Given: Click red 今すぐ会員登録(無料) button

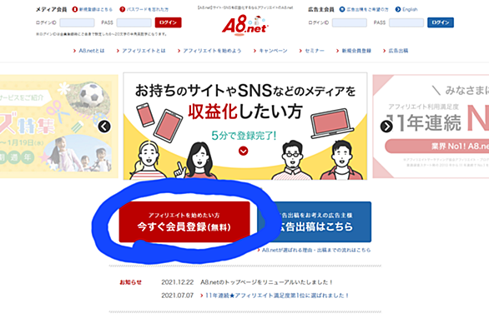Looking at the screenshot, I should click(184, 221).
